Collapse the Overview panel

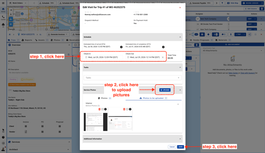[69, 45]
